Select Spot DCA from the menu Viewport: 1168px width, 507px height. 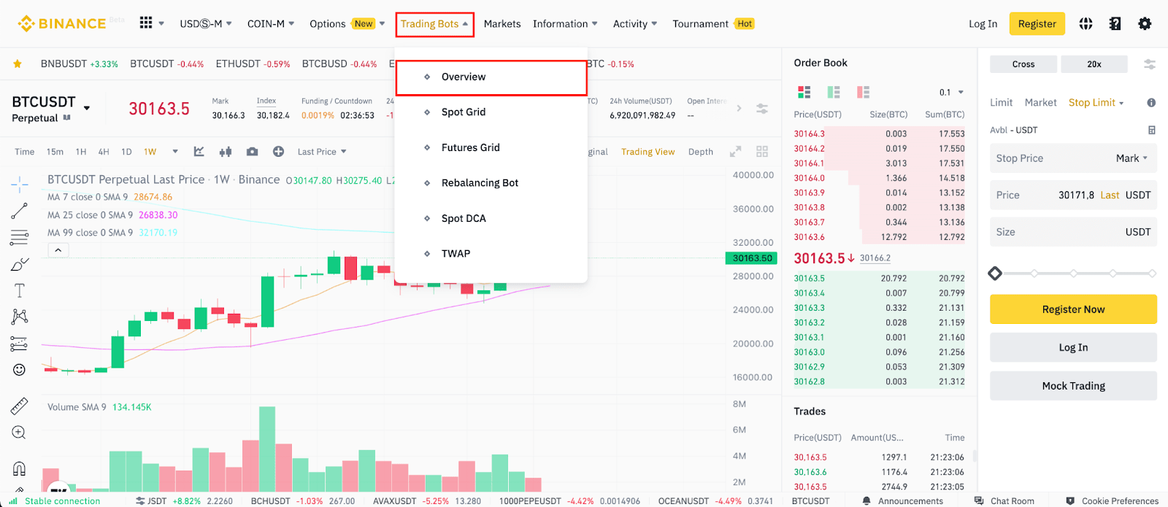491,218
